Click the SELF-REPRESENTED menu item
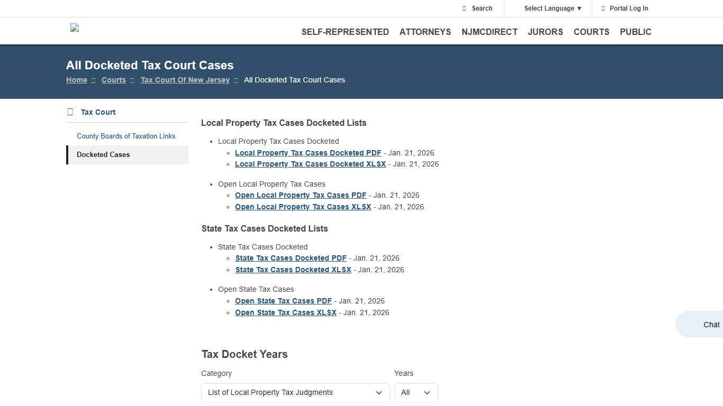The height and width of the screenshot is (406, 723). 345,32
